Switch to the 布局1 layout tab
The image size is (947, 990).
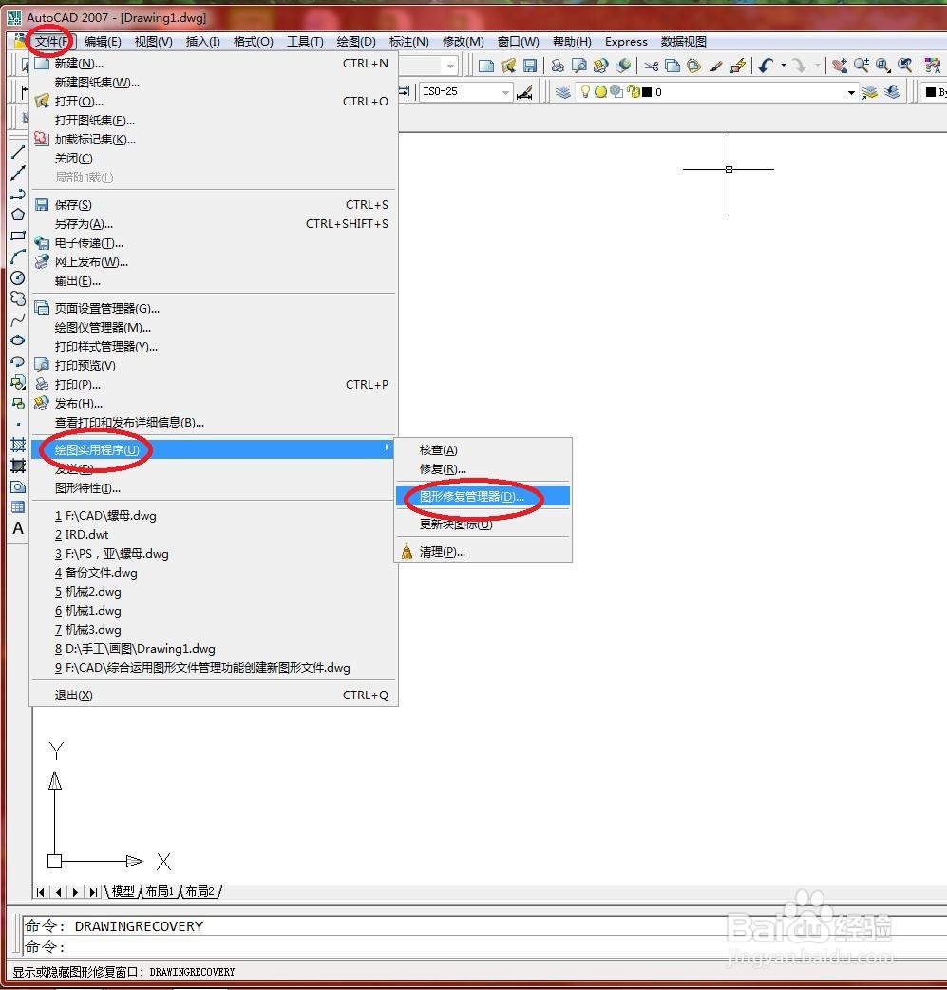click(159, 891)
